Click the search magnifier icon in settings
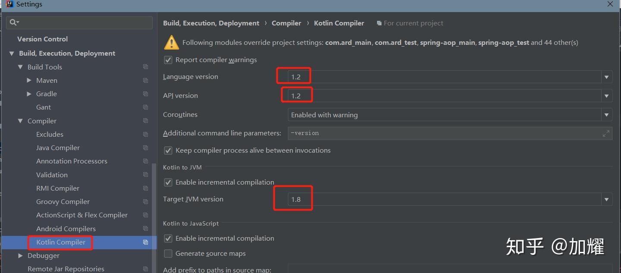This screenshot has height=273, width=621. coord(13,22)
